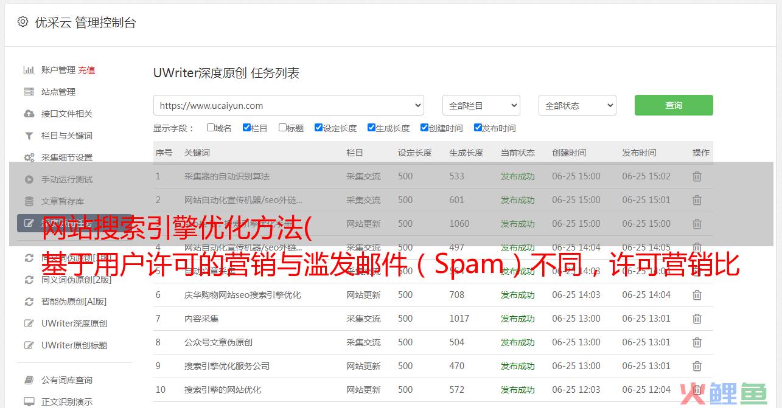Screen dimensions: 782x408
Task: Click keyword 搜索引擎的网站优化
Action: (223, 390)
